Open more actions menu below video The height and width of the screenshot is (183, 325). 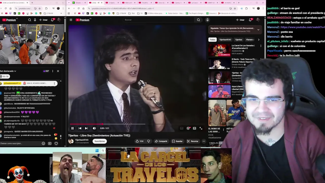204,141
